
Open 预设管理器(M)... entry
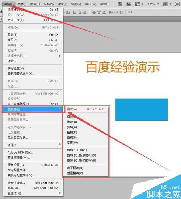point(33,158)
